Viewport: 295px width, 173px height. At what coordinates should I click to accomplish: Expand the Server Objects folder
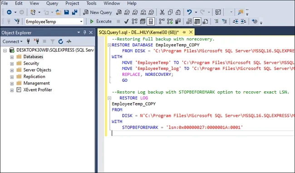pos(12,70)
